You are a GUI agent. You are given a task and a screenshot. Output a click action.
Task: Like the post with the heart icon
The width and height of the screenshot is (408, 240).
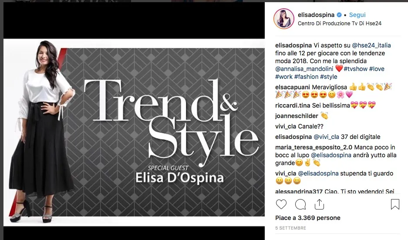click(x=281, y=204)
